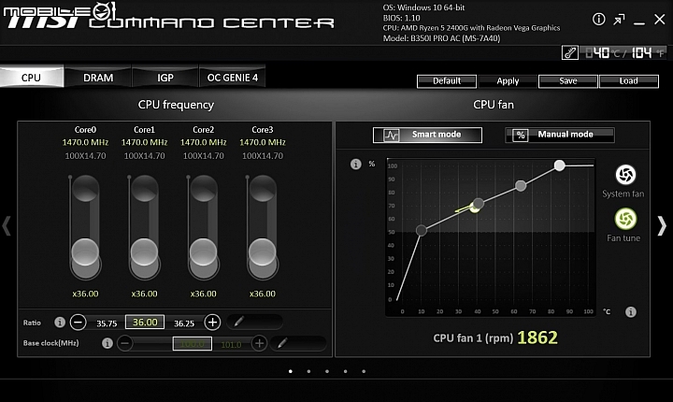Select fan curve point at 40°C
The height and width of the screenshot is (402, 673).
[x=479, y=204]
